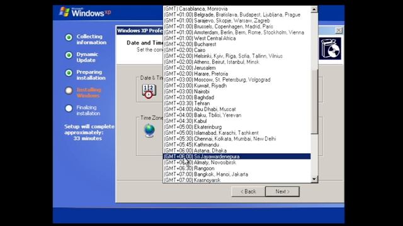Choose Helsinki, Kyiv, Riga, Sofia time zone
The height and width of the screenshot is (226, 403).
pos(237,56)
